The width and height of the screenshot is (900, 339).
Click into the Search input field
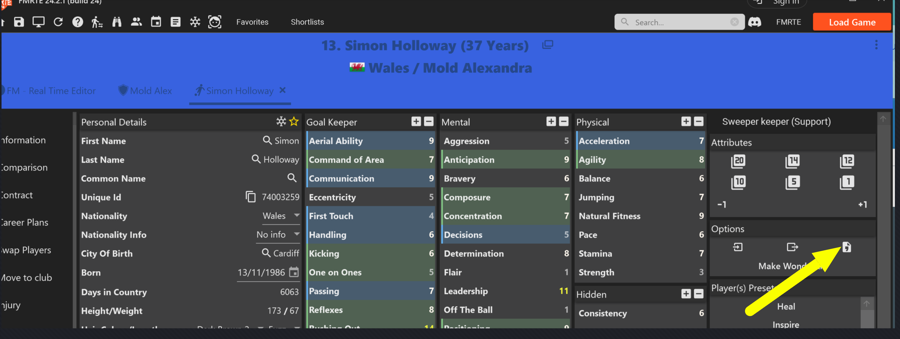pyautogui.click(x=679, y=22)
